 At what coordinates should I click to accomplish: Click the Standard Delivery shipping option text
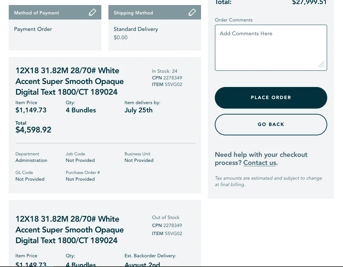coord(136,29)
